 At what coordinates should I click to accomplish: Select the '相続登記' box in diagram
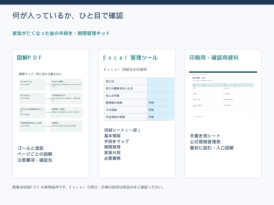(x=66, y=126)
